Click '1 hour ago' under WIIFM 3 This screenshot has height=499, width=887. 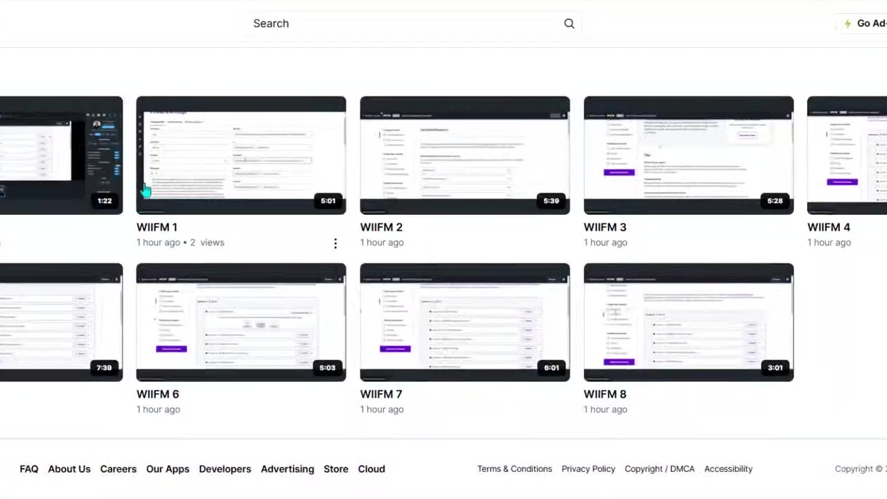pyautogui.click(x=606, y=243)
